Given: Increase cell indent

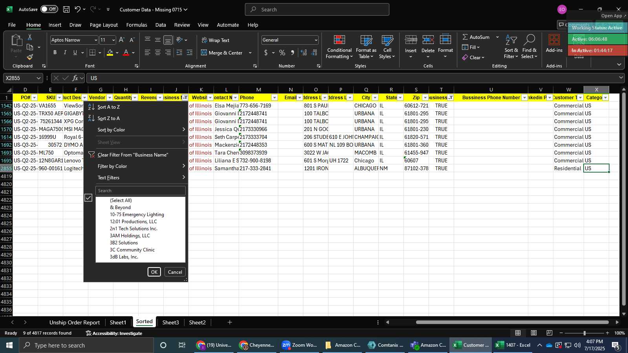Looking at the screenshot, I should (190, 53).
